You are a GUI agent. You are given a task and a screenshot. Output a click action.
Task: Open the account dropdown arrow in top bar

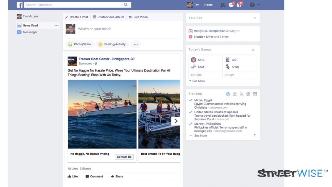[x=258, y=5]
